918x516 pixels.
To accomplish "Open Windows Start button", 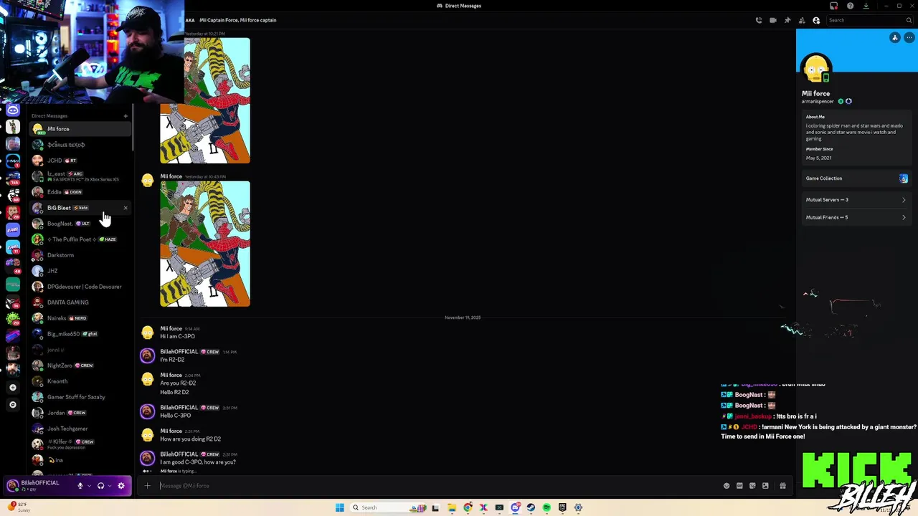I will point(339,507).
